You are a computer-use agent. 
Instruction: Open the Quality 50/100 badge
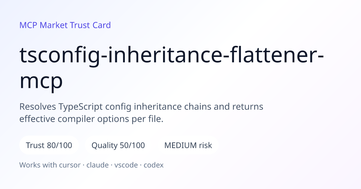(118, 145)
